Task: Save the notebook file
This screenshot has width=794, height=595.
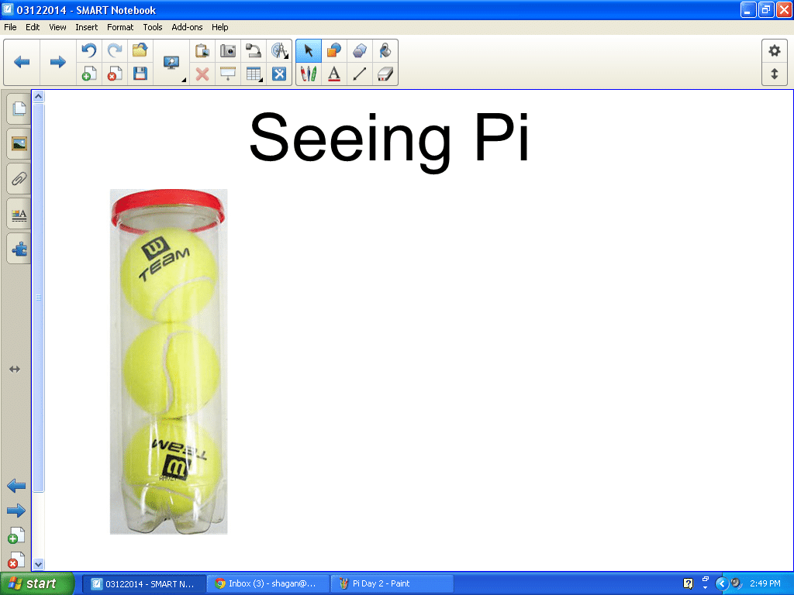Action: pyautogui.click(x=140, y=74)
